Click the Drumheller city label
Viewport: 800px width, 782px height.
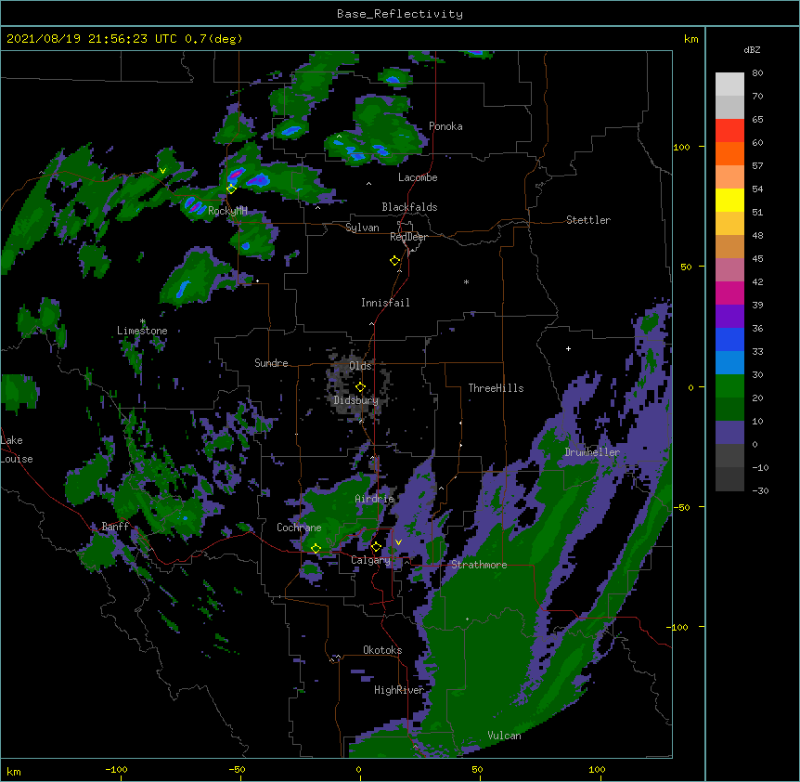tap(592, 452)
